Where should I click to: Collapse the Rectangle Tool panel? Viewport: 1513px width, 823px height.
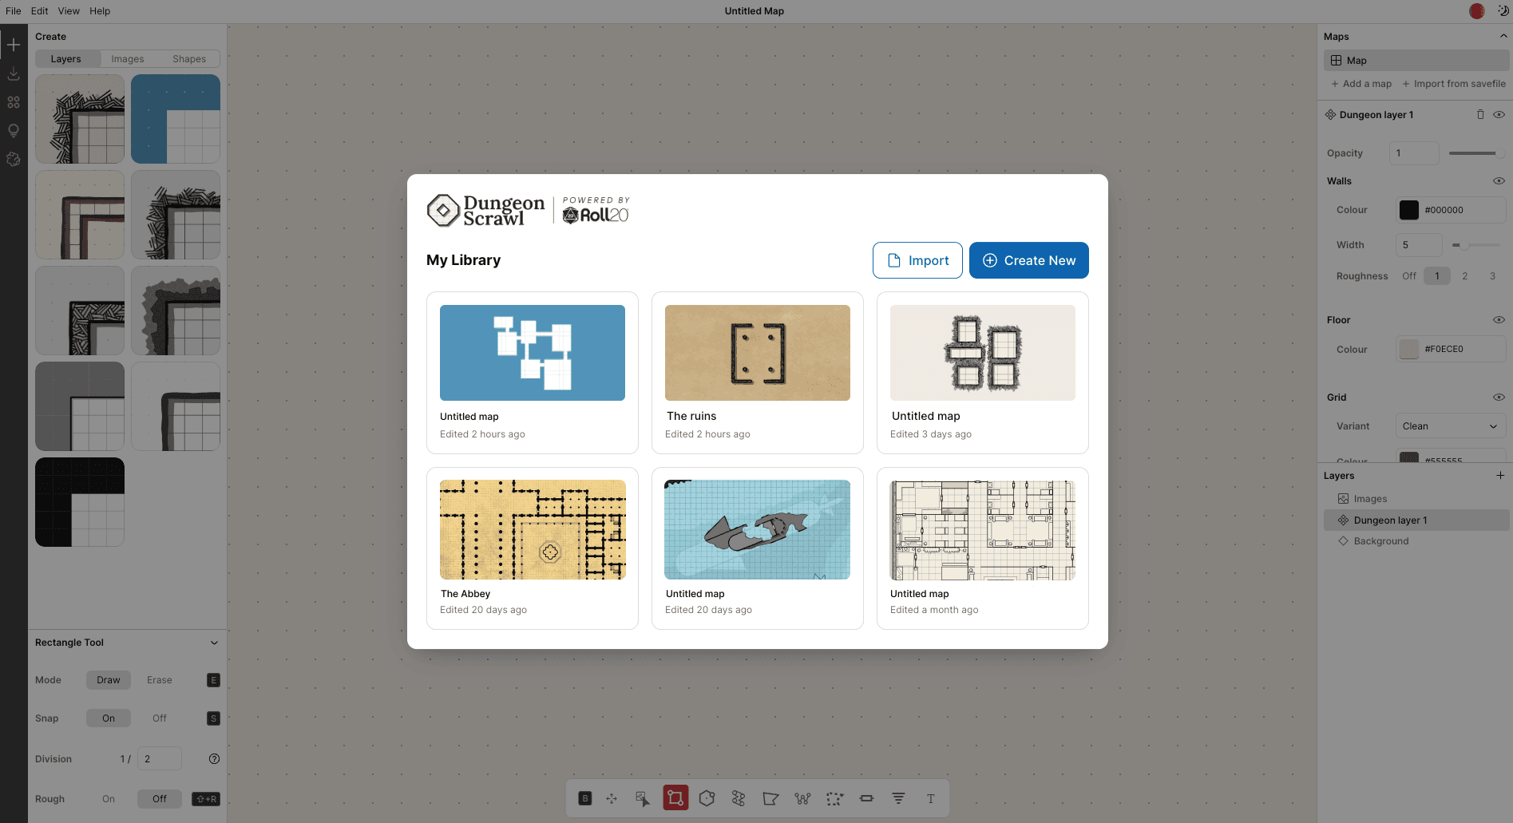[x=214, y=643]
